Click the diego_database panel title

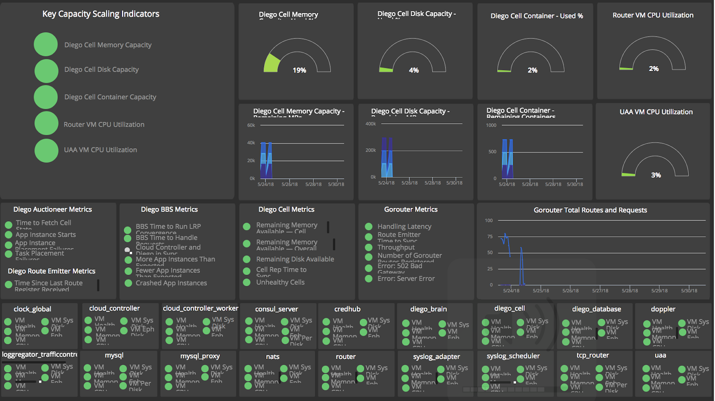[x=597, y=309]
